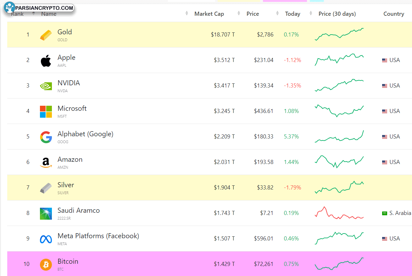The height and width of the screenshot is (276, 412).
Task: Click the Silver 30-day price chart
Action: pyautogui.click(x=339, y=187)
